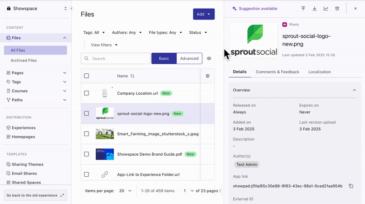Toggle the eye visibility icon beside Advanced
365x204 pixels.
pyautogui.click(x=209, y=58)
